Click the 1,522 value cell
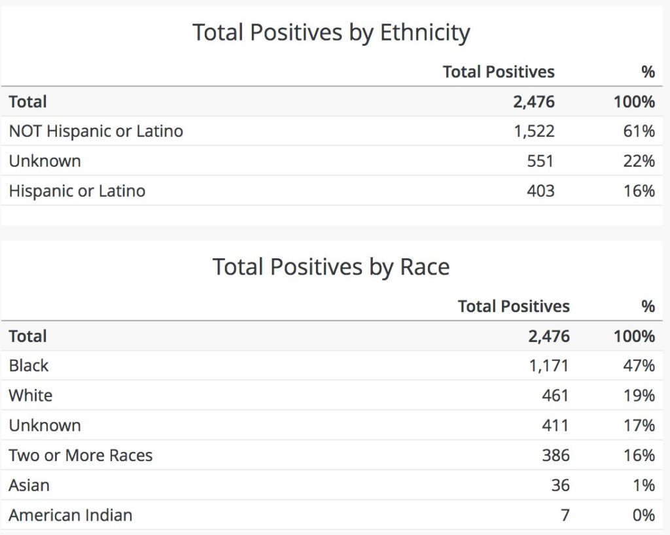Image resolution: width=670 pixels, height=535 pixels. coord(534,131)
